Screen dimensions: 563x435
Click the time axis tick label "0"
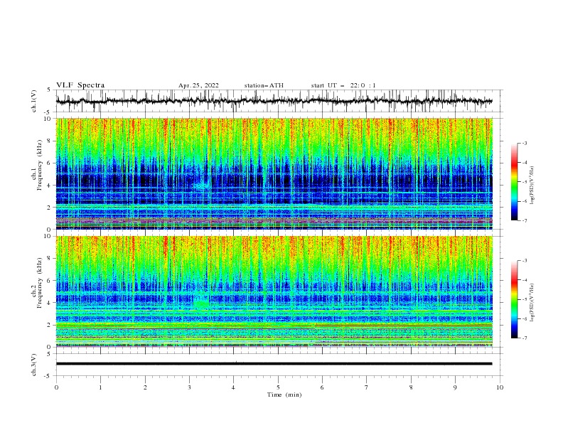pyautogui.click(x=56, y=387)
